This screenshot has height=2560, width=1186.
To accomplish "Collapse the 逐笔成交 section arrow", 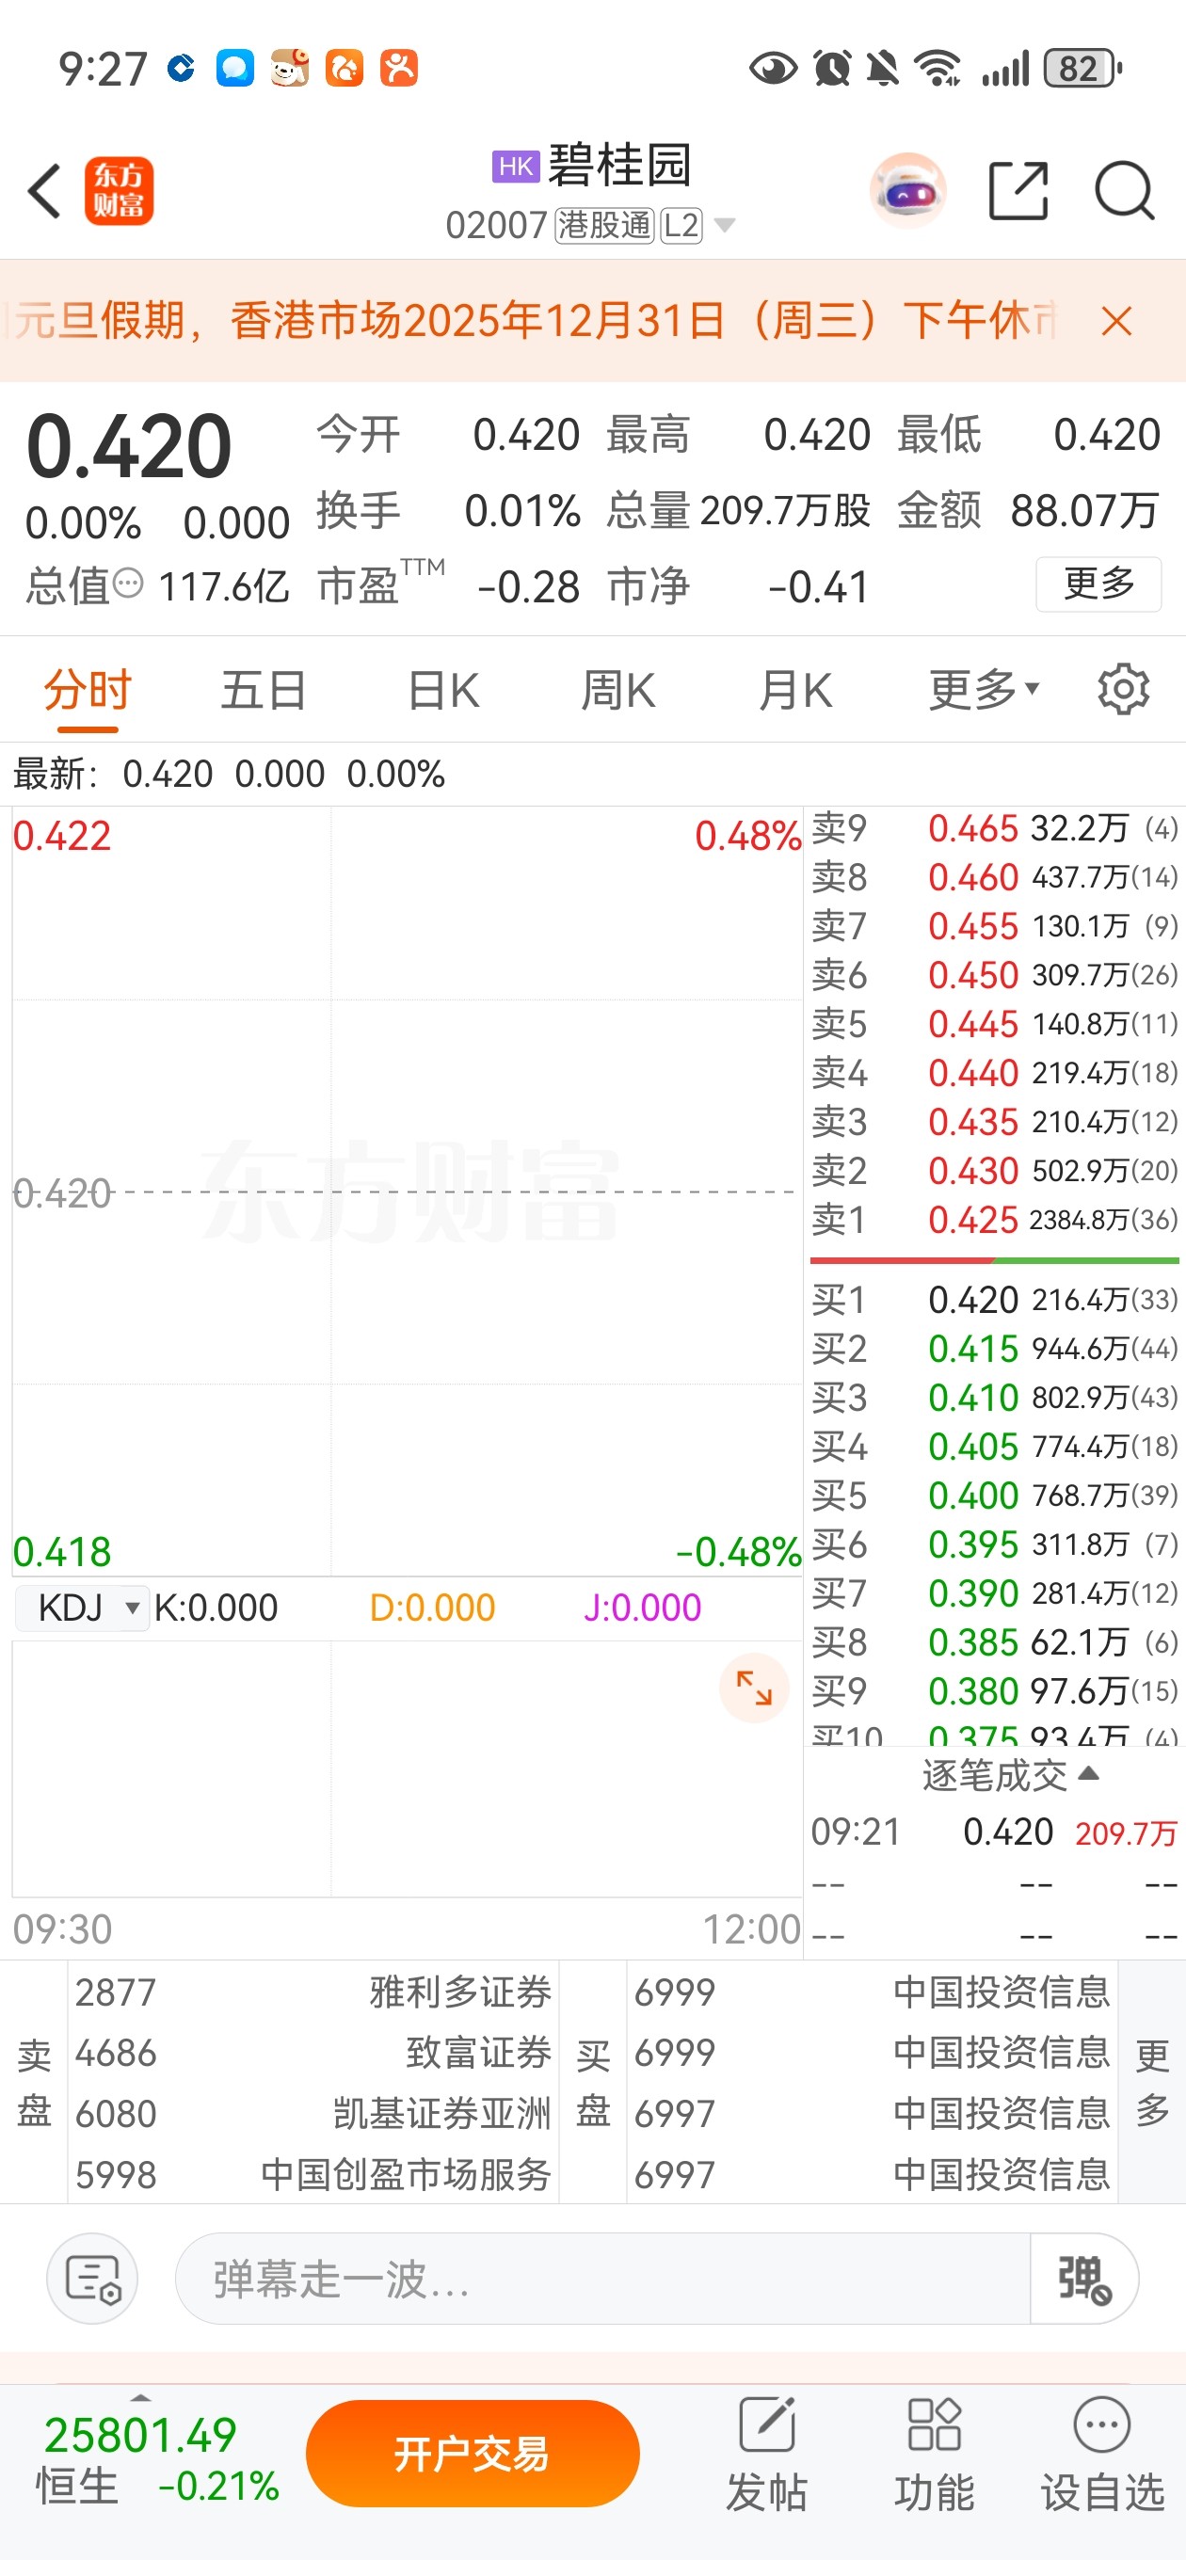I will [1088, 1774].
